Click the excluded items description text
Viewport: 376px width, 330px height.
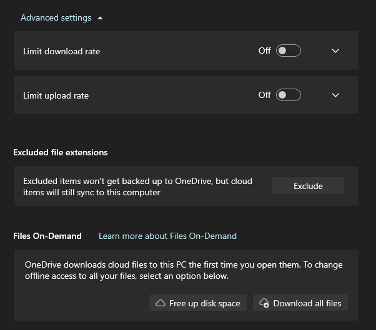point(137,187)
